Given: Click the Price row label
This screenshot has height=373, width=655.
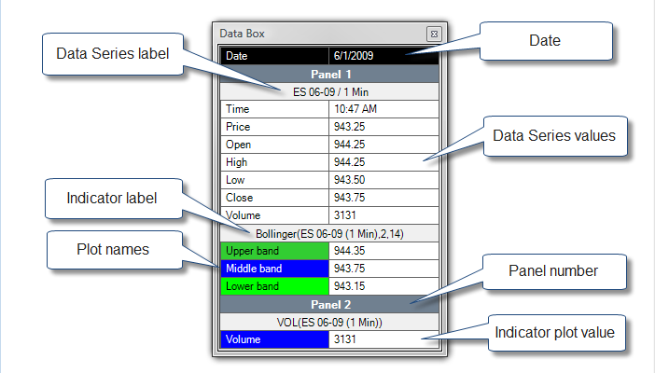Looking at the screenshot, I should [275, 127].
